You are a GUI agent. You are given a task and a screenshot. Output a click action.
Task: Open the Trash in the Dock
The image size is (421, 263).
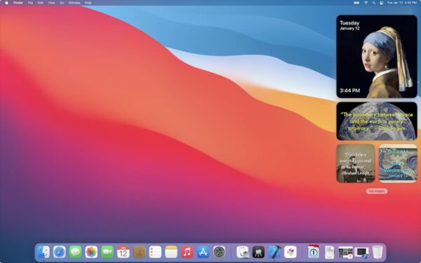click(x=377, y=252)
